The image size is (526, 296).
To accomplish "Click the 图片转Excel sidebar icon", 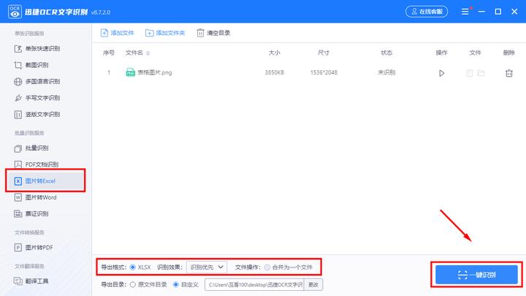I will pyautogui.click(x=18, y=181).
